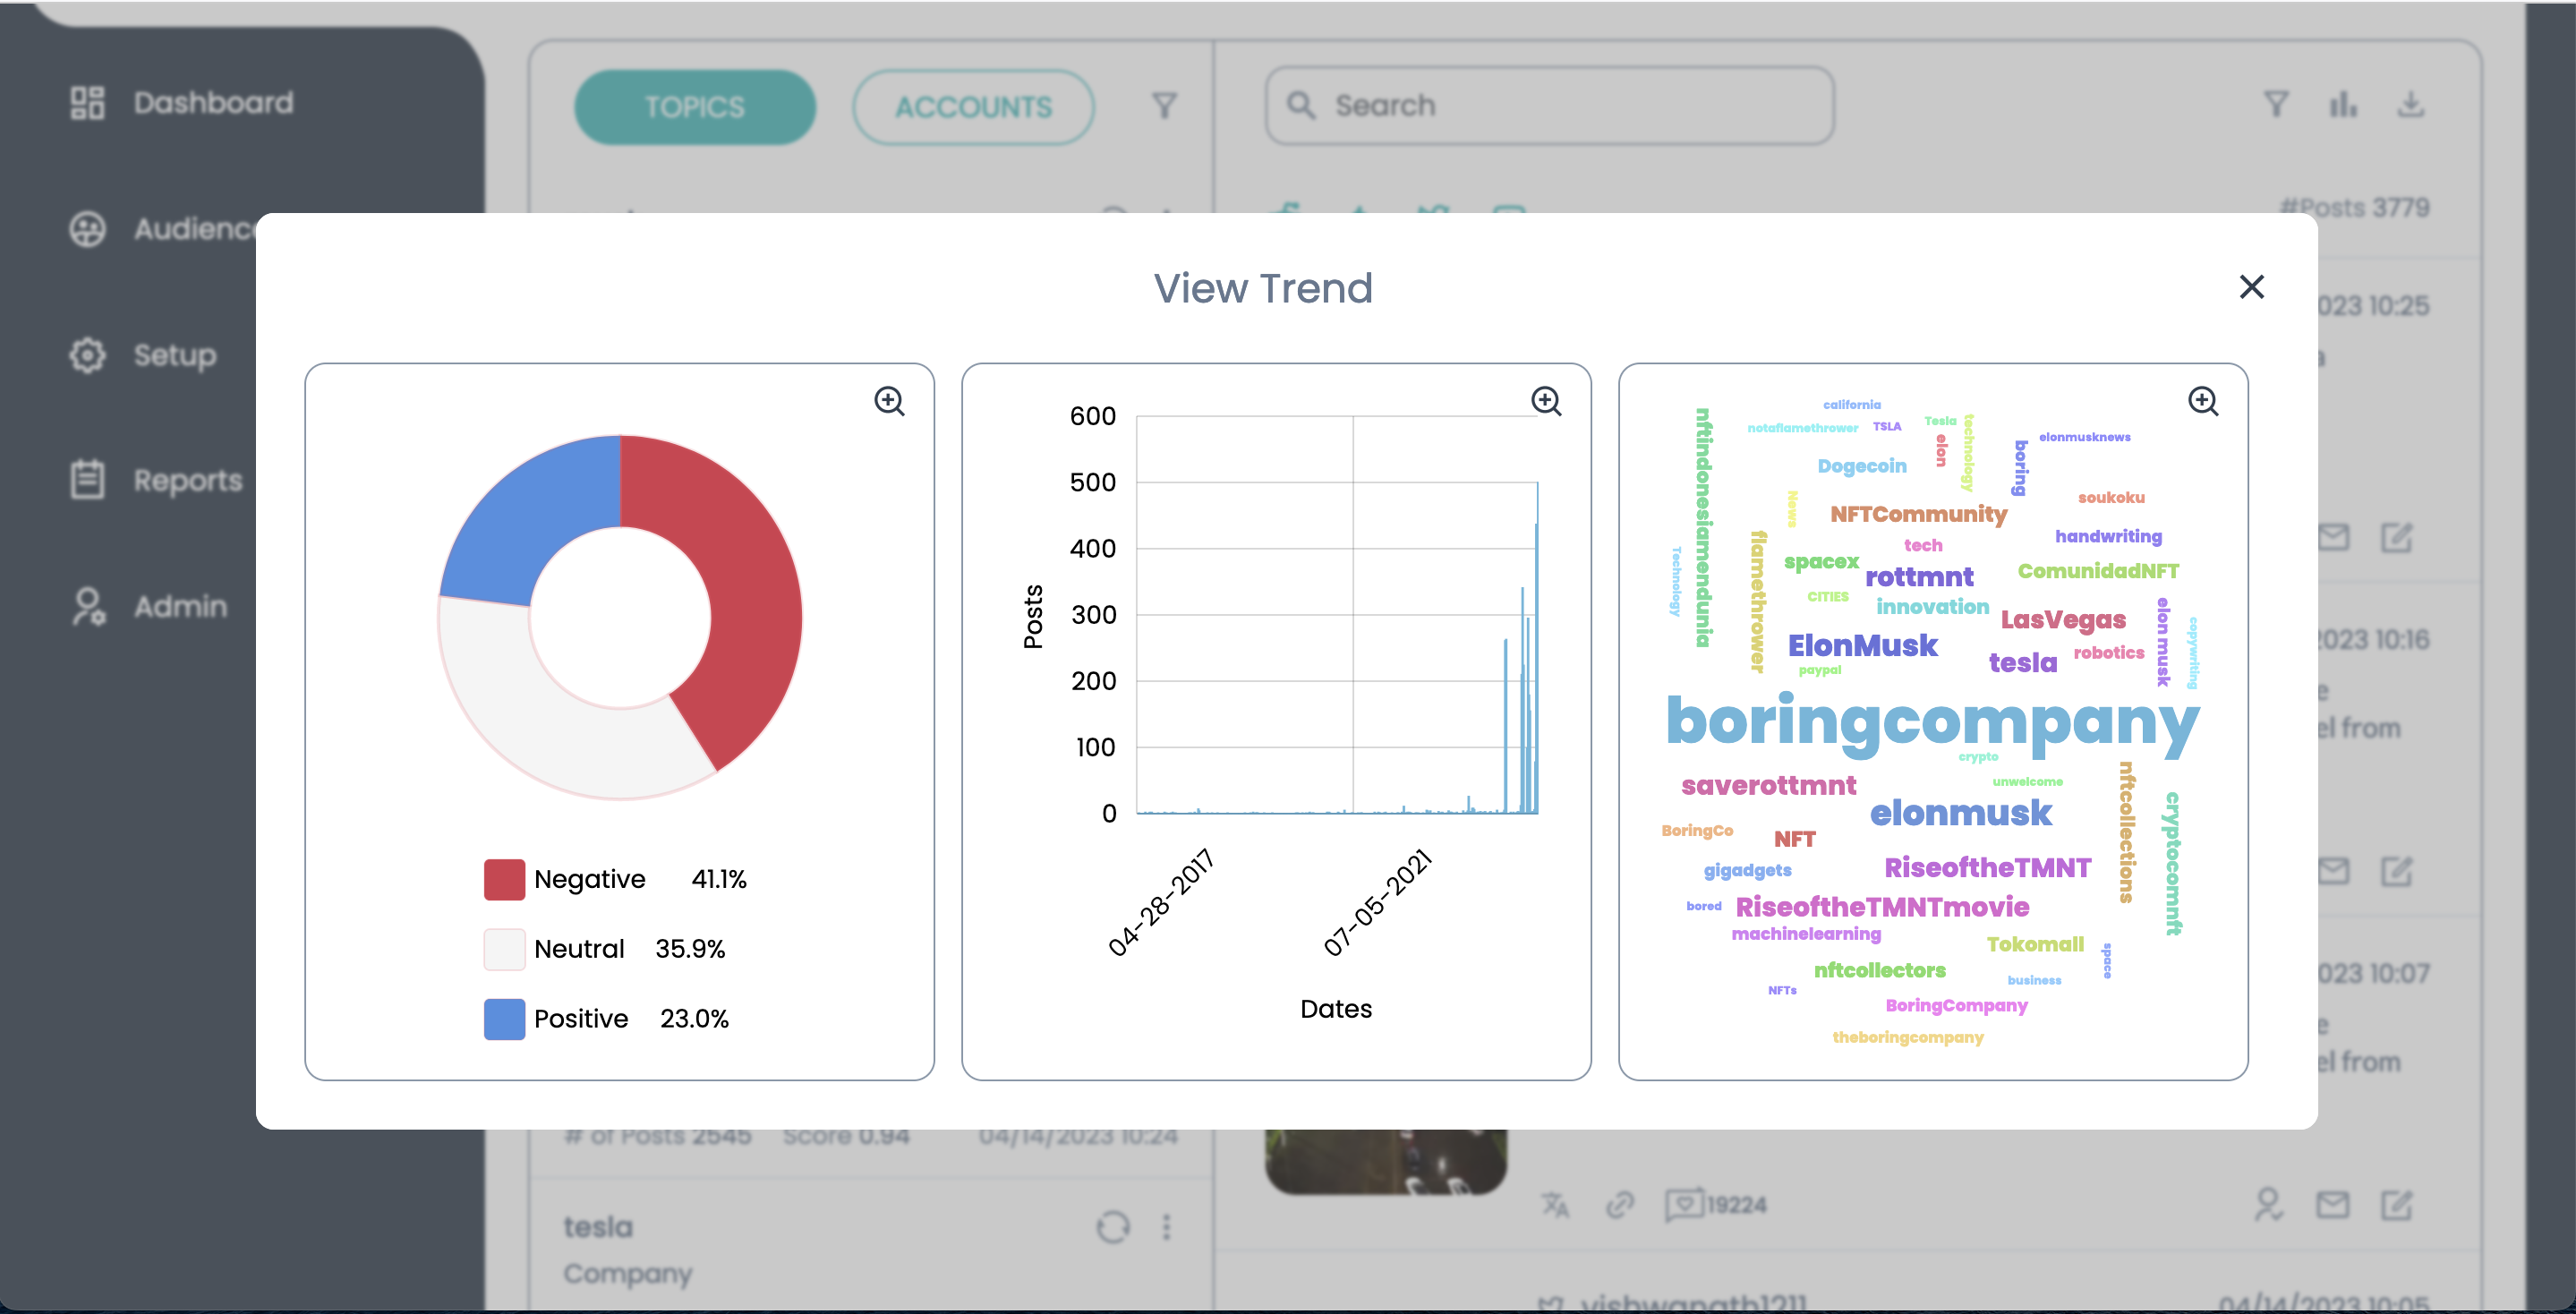Open the bar chart trend icon

[x=2343, y=104]
